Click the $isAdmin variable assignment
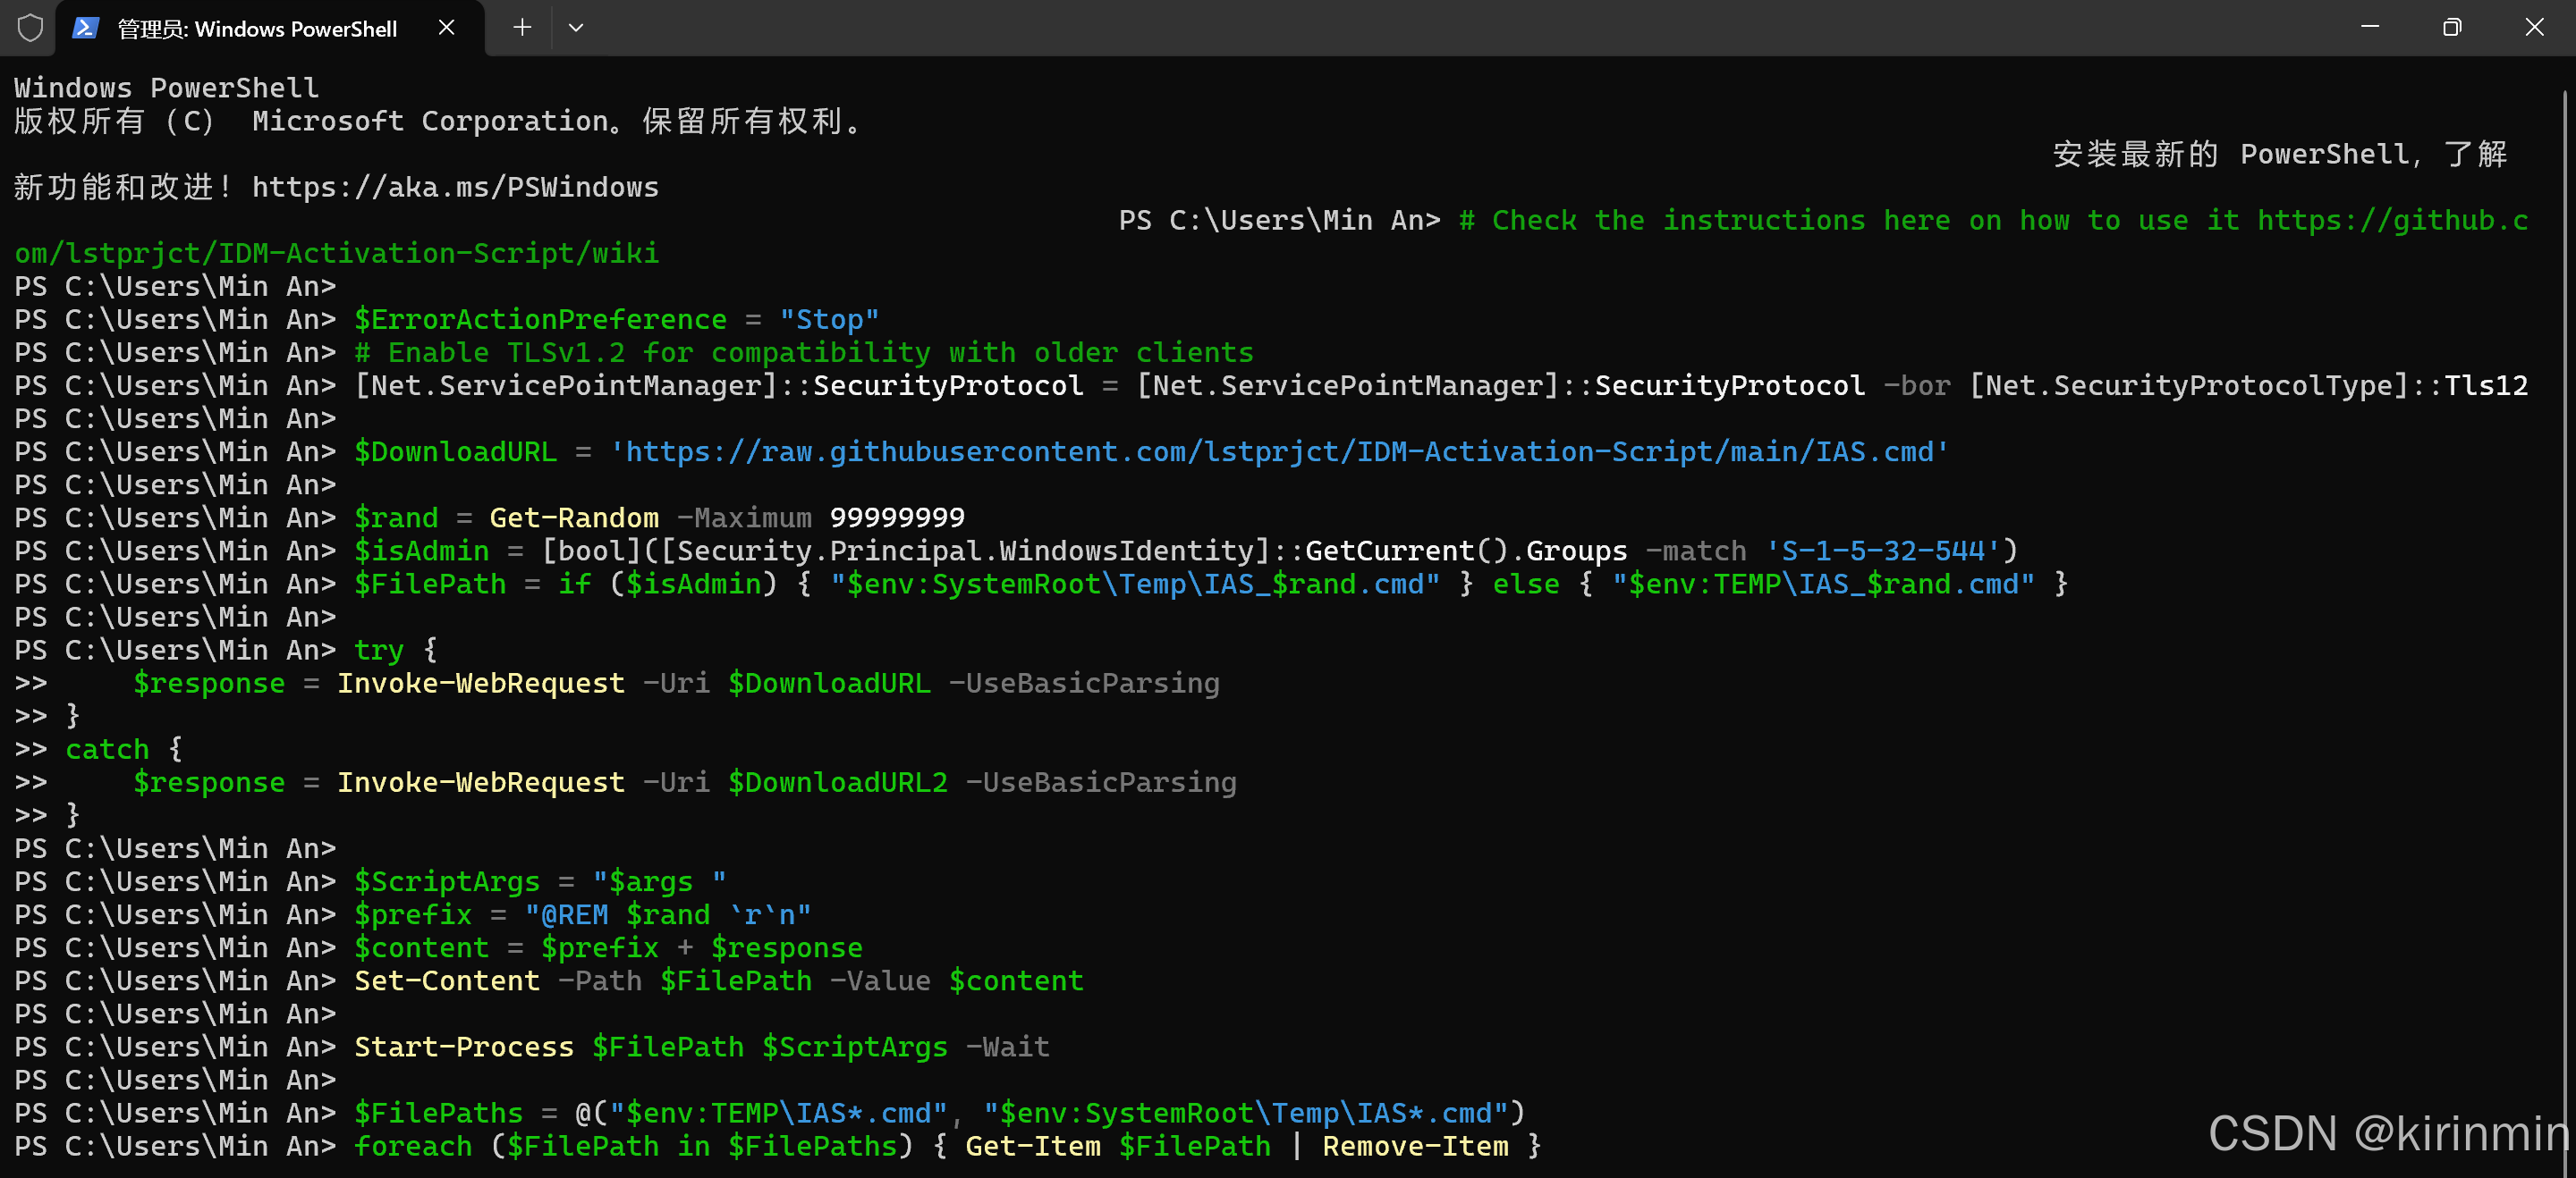 (x=421, y=551)
